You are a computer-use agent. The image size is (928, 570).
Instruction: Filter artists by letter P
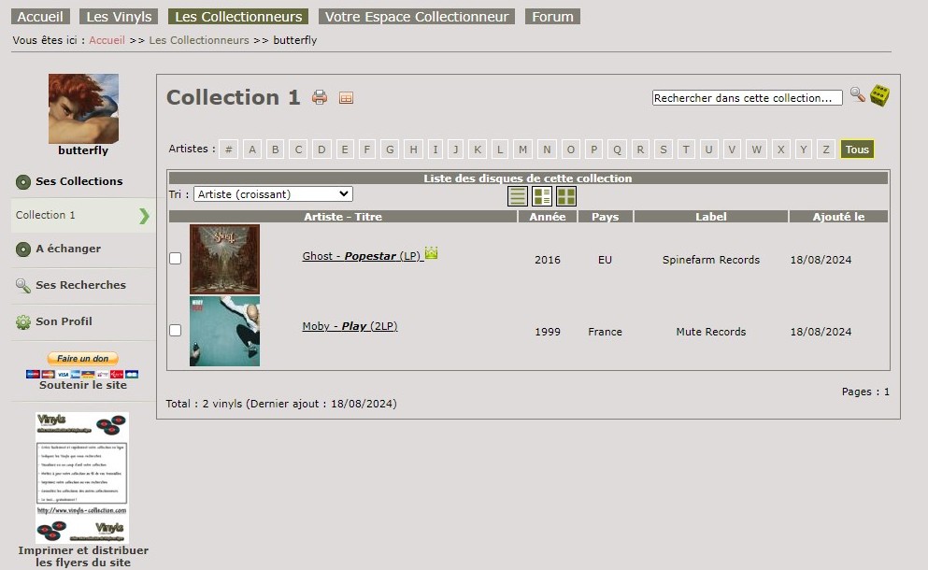coord(593,150)
